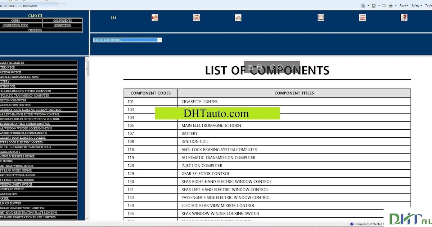The image size is (432, 227).
Task: Print the document from PDF overlay toolbar
Action: [x=259, y=67]
